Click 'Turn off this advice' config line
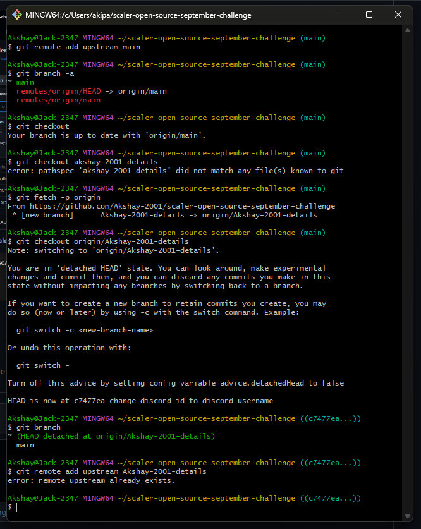The image size is (421, 529). point(176,383)
